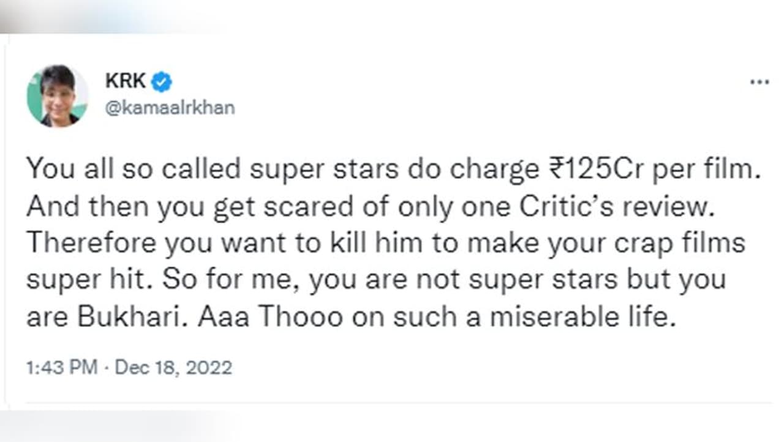Click the blue verified badge beside KRK

(x=162, y=81)
